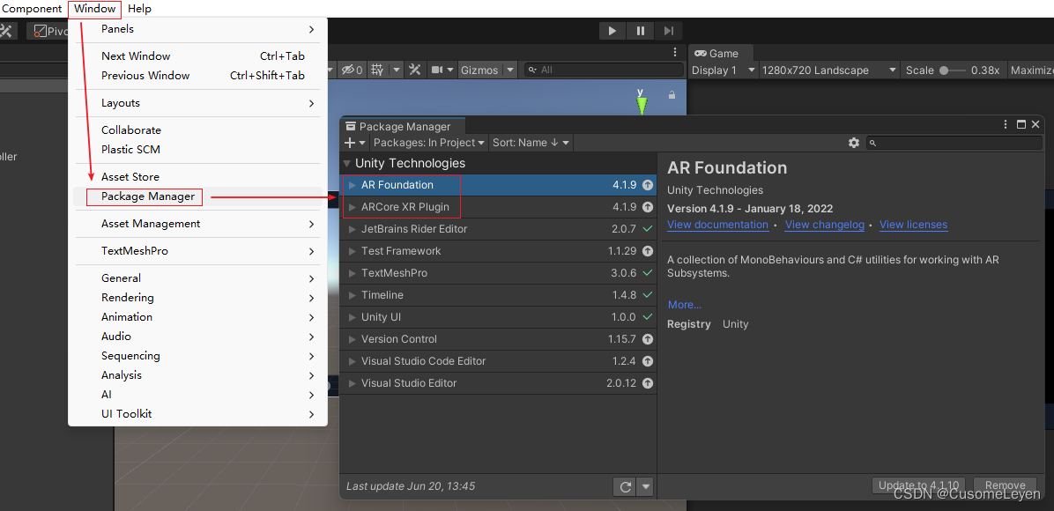Select the Timeline package row

498,295
